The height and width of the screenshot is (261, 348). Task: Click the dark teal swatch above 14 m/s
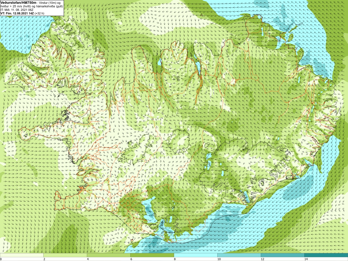coord(326,255)
